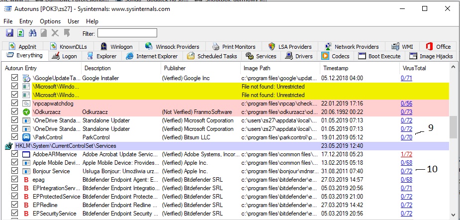The width and height of the screenshot is (460, 220).
Task: Disable the Odkurzacz autorun checkbox
Action: [x=14, y=112]
